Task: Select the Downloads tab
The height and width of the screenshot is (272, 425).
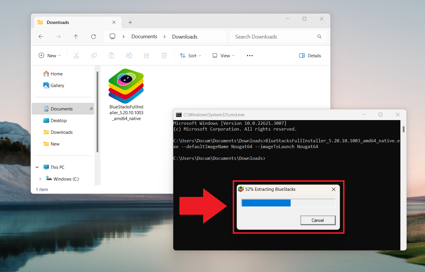Action: click(77, 22)
